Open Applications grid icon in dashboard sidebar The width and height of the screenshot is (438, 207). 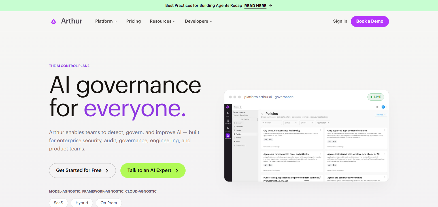(228, 121)
